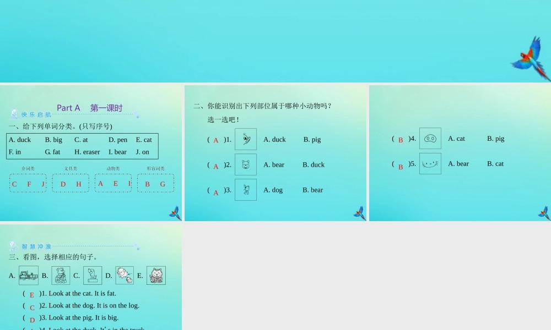Choose option 'A. duck' for question 1
This screenshot has height=330, width=551.
point(274,139)
